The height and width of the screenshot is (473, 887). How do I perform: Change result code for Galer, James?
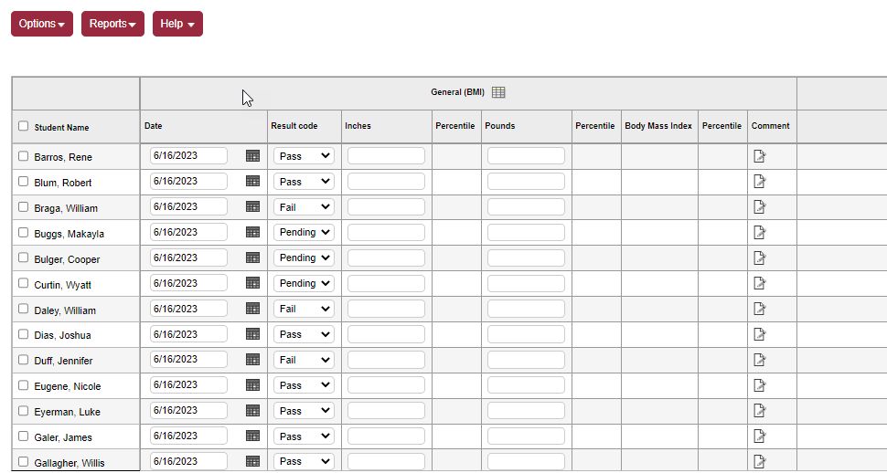[x=304, y=436]
